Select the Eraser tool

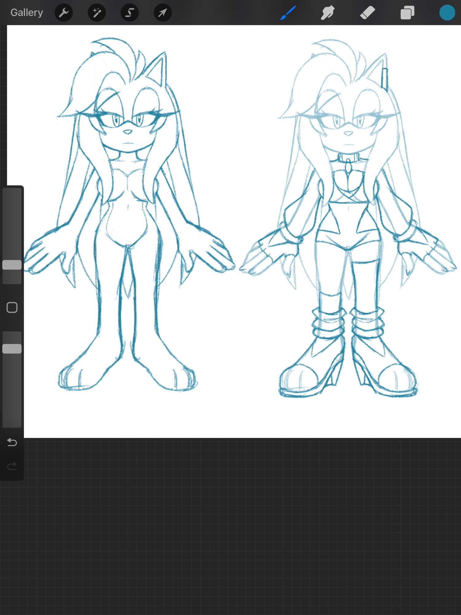coord(368,13)
